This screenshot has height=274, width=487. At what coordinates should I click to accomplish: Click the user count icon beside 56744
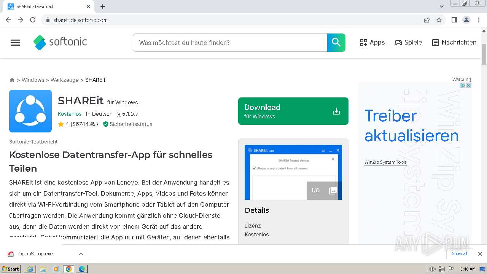click(92, 124)
